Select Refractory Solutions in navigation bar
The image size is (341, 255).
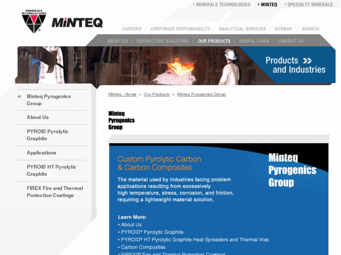(163, 41)
